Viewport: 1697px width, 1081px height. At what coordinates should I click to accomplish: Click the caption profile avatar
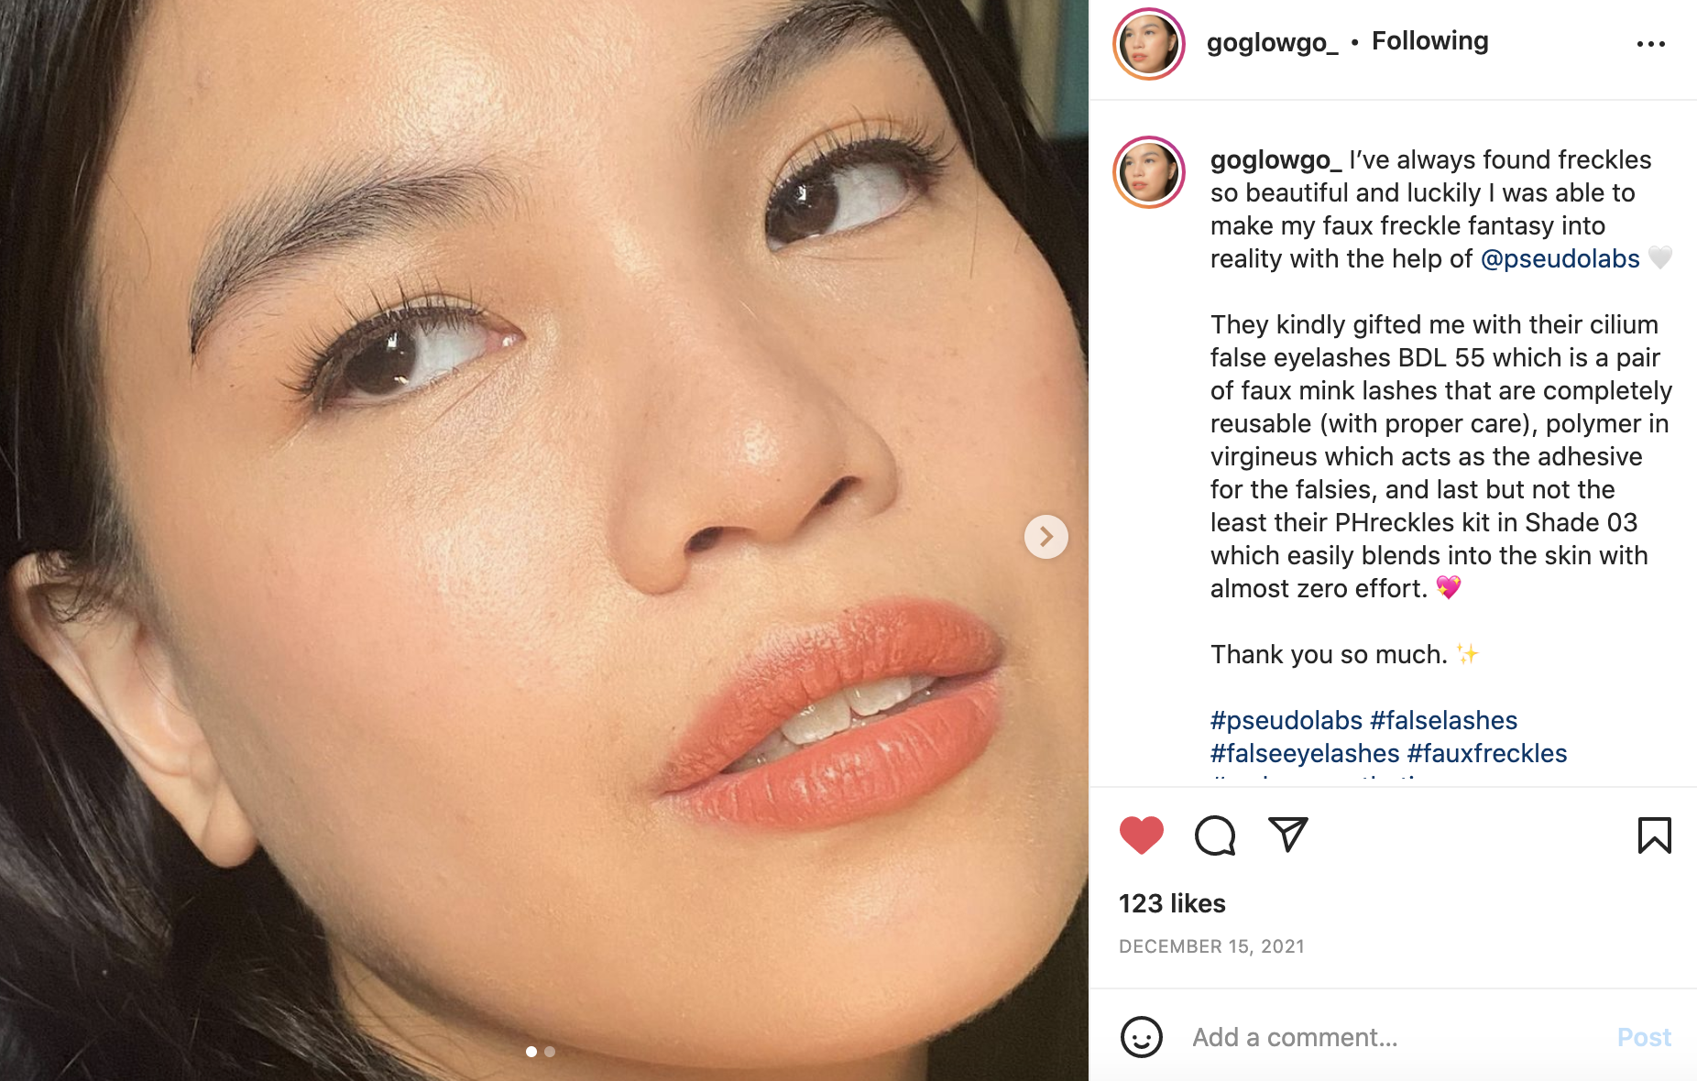[x=1149, y=172]
